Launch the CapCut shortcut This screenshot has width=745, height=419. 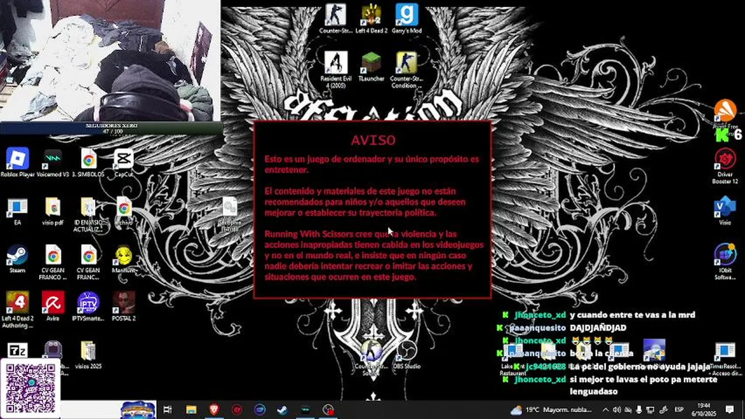(x=124, y=163)
